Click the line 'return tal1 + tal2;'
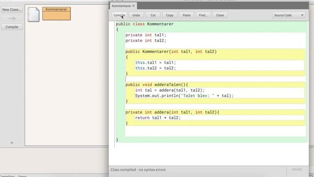The height and width of the screenshot is (177, 314). 158,118
